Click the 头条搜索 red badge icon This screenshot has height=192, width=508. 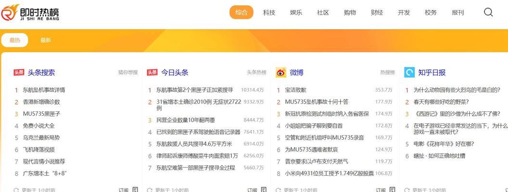19,72
